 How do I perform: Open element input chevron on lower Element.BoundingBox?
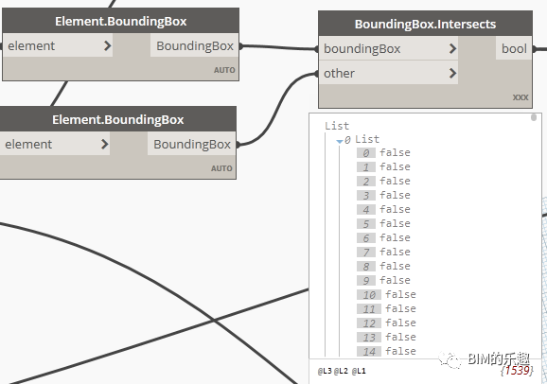[105, 144]
